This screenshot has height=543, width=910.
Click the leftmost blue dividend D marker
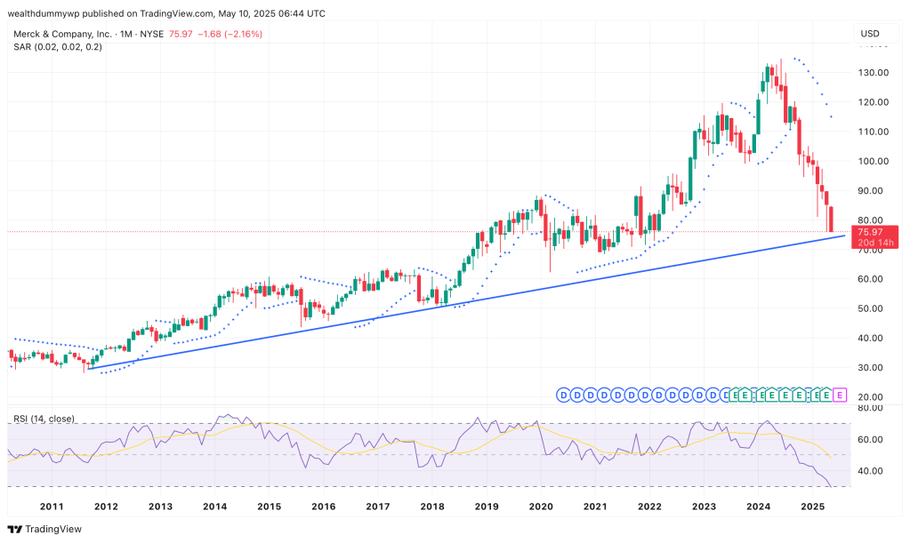[562, 395]
